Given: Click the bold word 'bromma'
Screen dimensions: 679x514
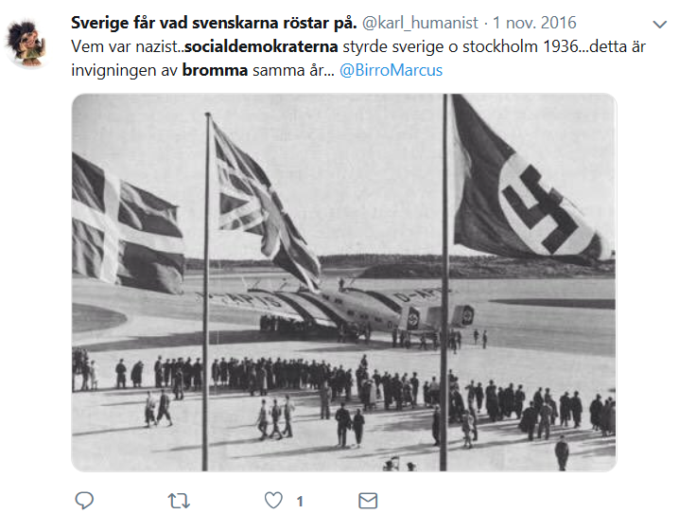Looking at the screenshot, I should [x=215, y=70].
